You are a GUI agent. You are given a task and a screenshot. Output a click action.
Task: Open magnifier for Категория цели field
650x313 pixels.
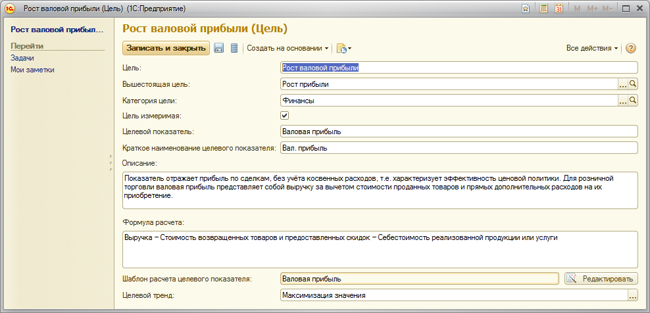[633, 100]
